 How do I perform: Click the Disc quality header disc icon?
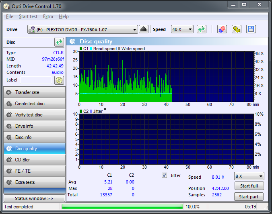(72, 41)
